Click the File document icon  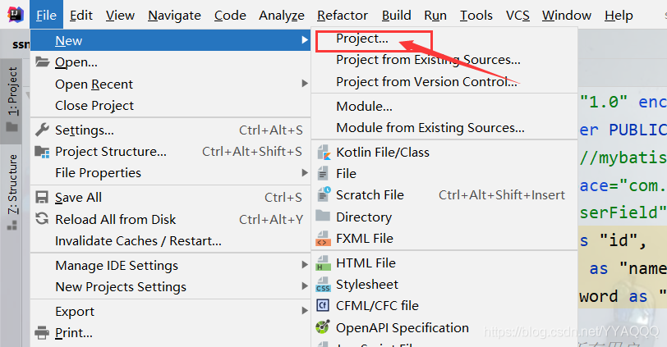323,173
